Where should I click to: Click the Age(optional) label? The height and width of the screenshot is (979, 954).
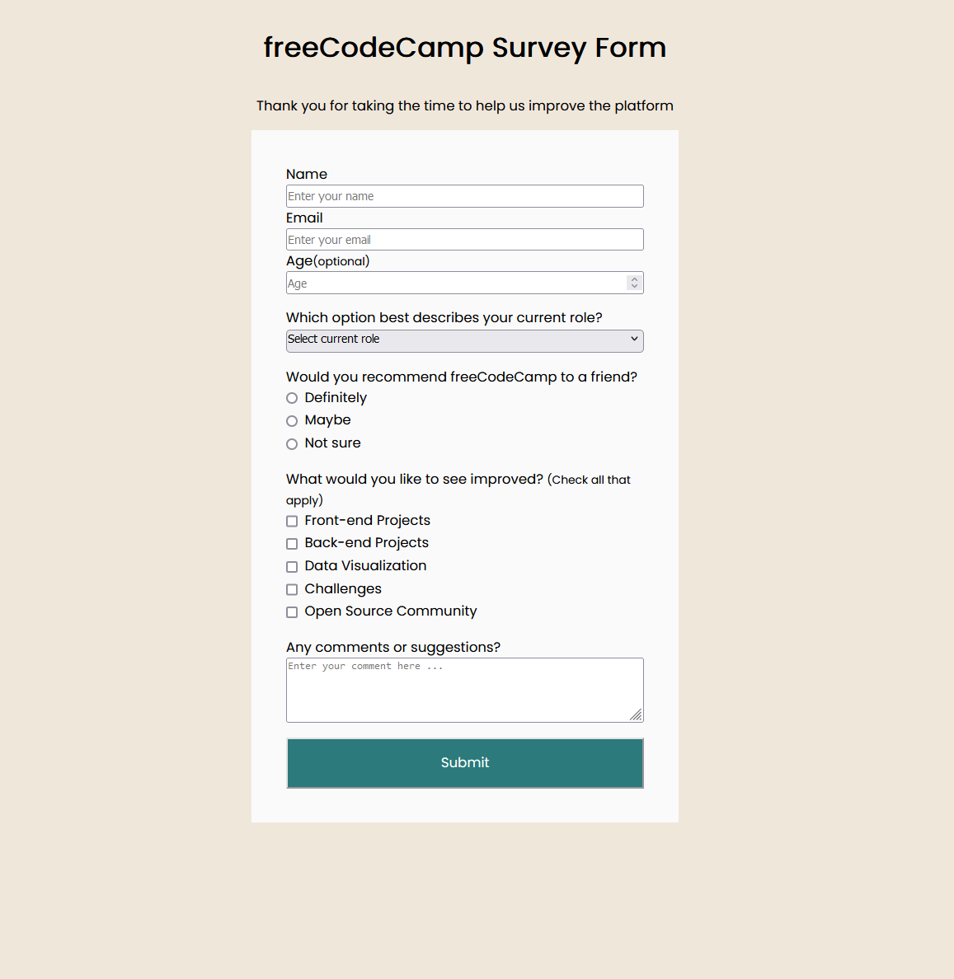327,260
